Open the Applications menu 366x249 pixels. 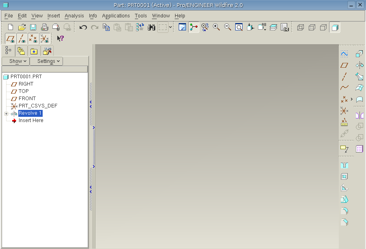click(116, 16)
